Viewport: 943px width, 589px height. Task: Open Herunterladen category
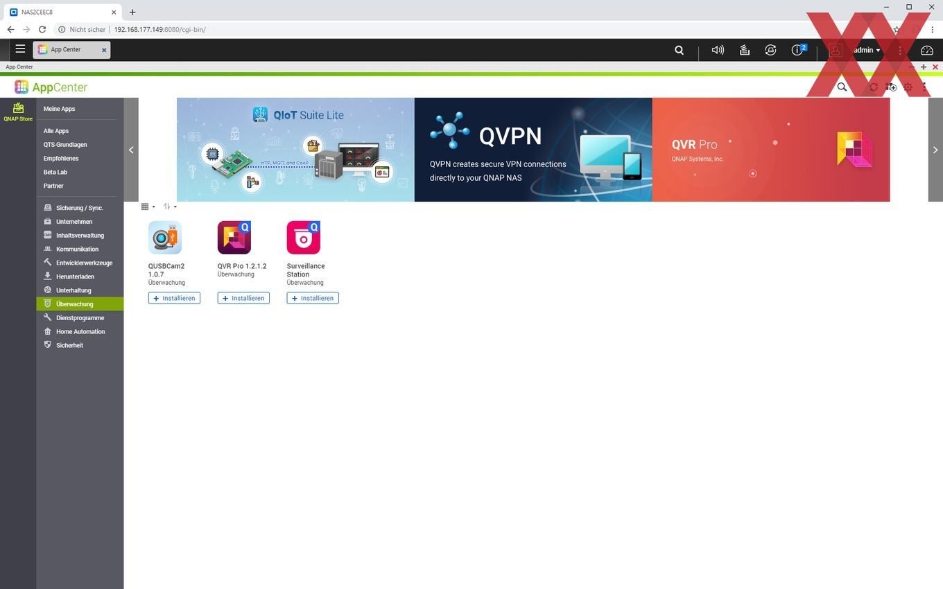(80, 276)
